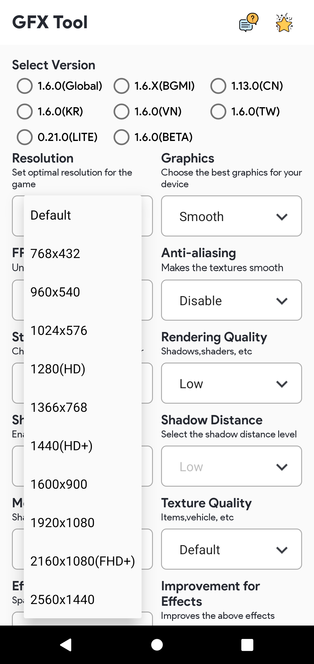Open the Rendering Quality Low dropdown
This screenshot has height=664, width=314.
click(231, 383)
